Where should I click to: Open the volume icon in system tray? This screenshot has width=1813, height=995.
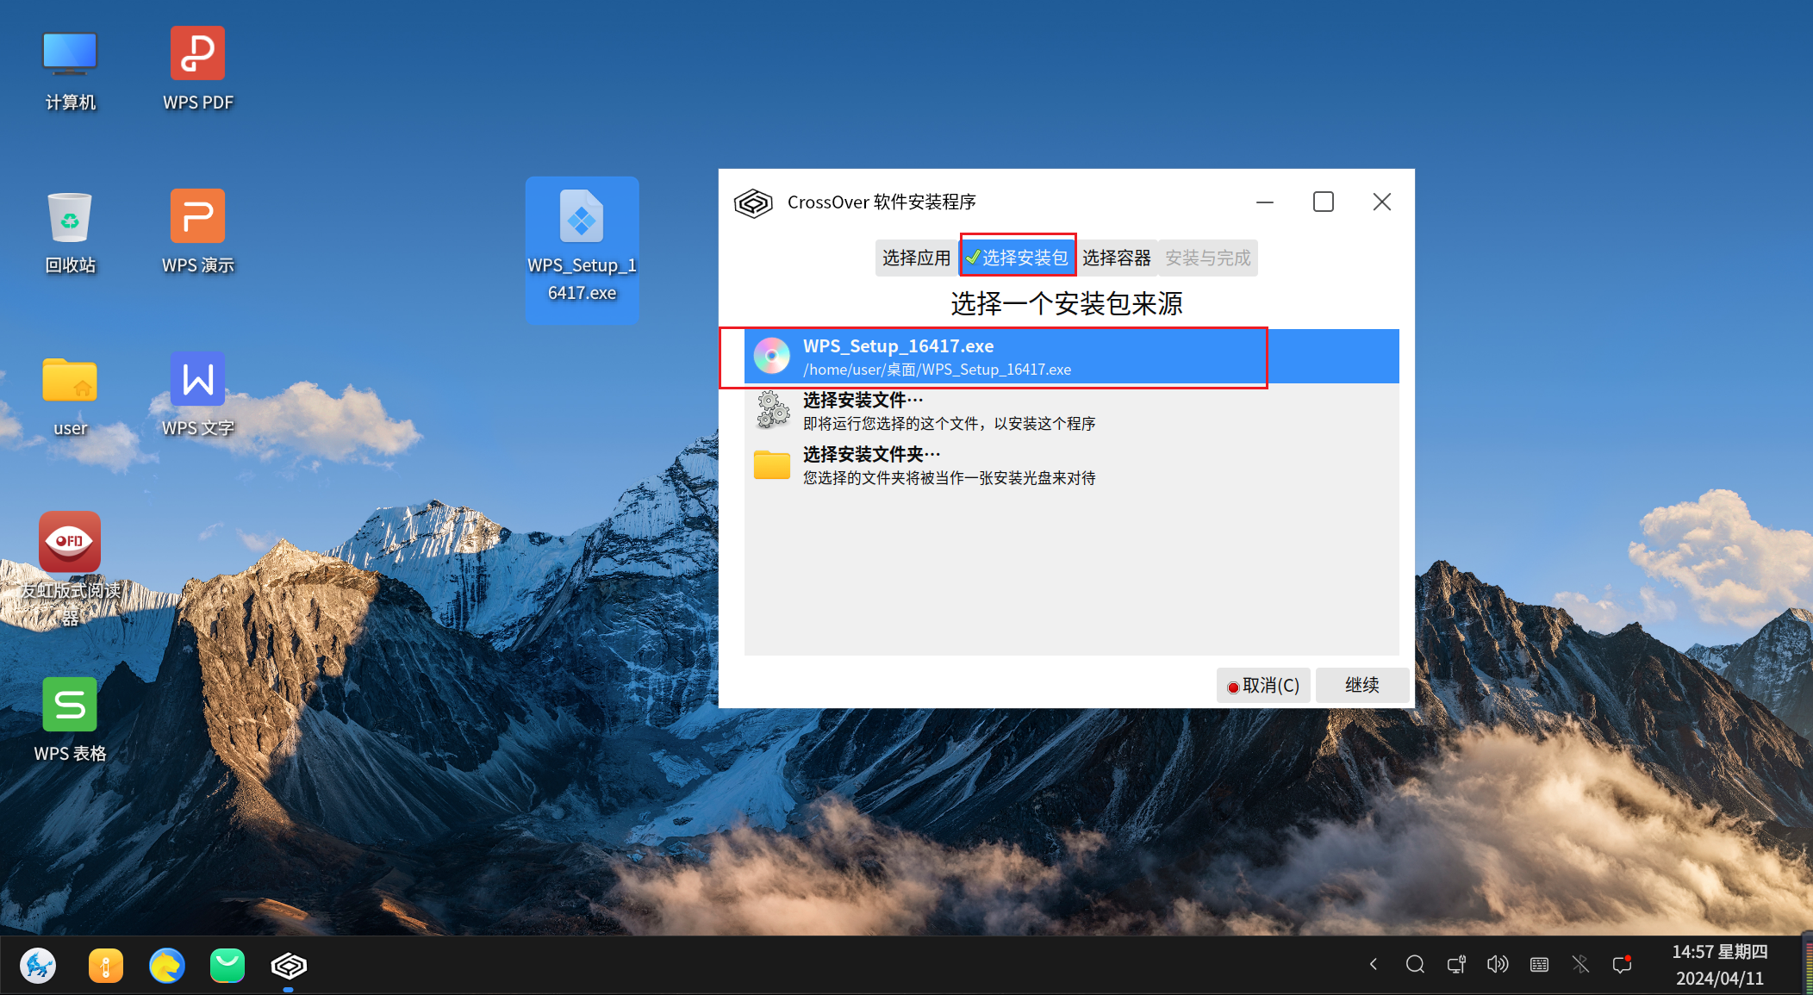pos(1498,964)
